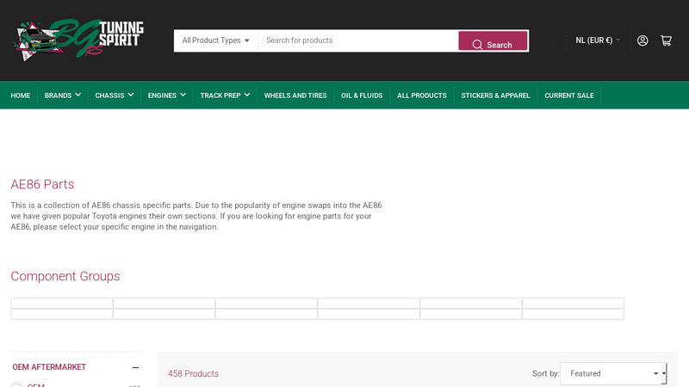Image resolution: width=689 pixels, height=387 pixels.
Task: Open Wheels and Tires menu item
Action: tap(295, 95)
